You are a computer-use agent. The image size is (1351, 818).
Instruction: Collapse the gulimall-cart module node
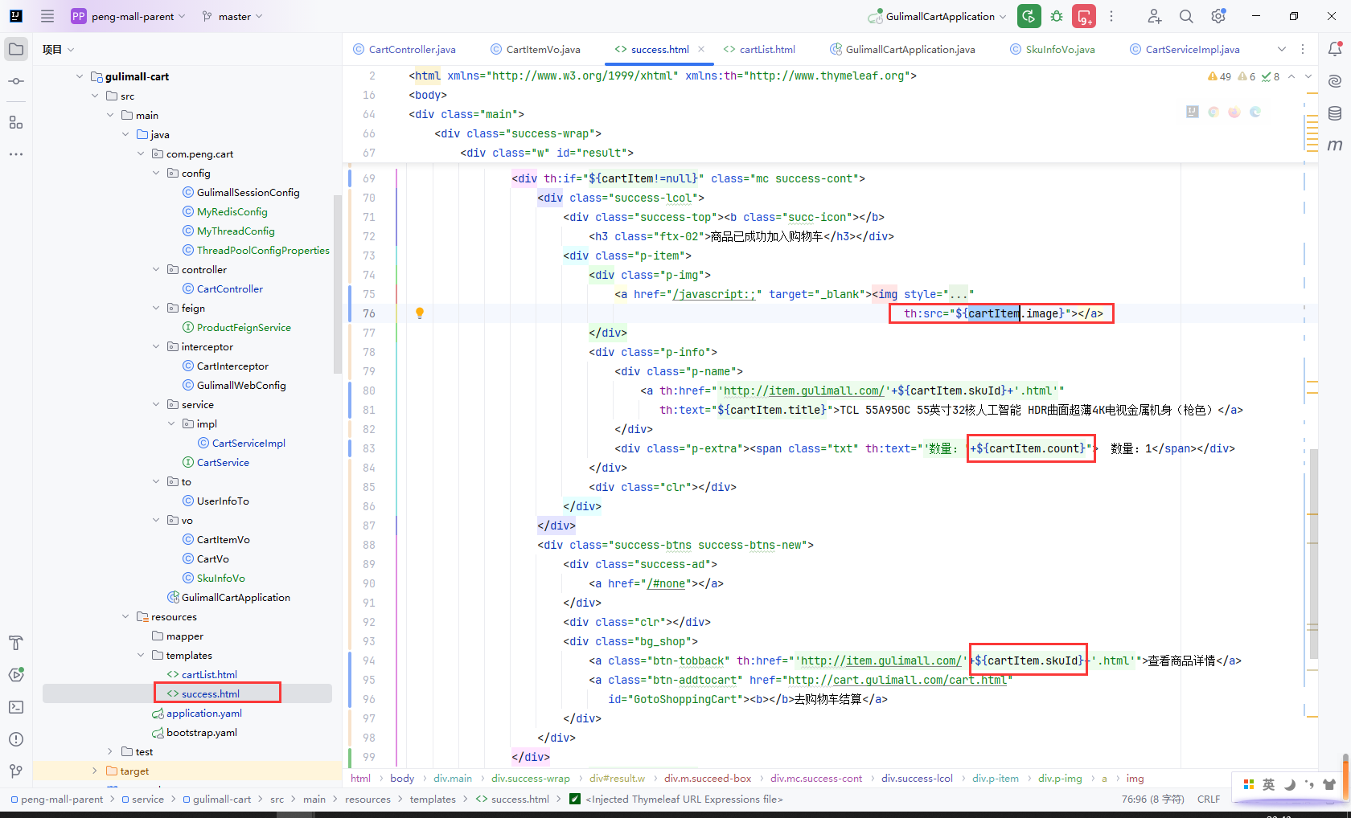coord(80,76)
